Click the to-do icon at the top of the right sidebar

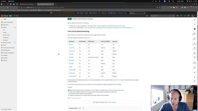tap(195, 24)
